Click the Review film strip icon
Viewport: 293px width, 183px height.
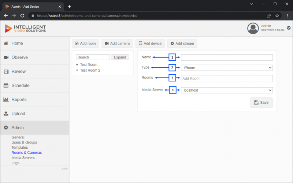click(x=6, y=72)
